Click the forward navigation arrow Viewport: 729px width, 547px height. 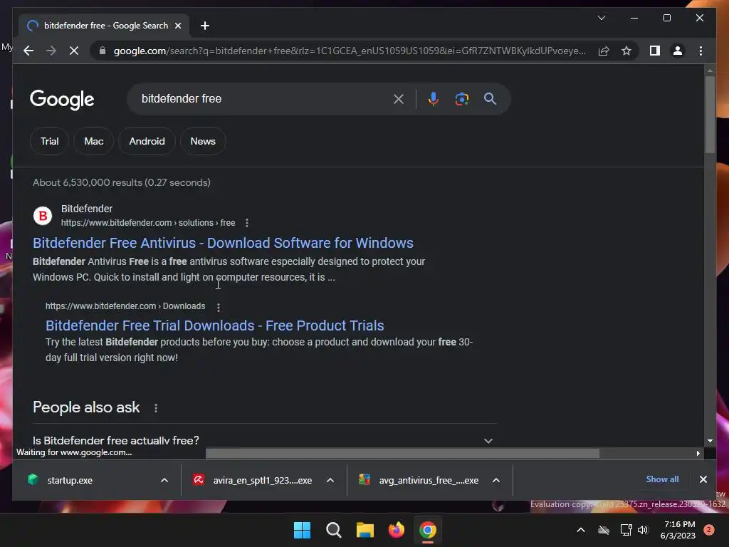(x=51, y=51)
